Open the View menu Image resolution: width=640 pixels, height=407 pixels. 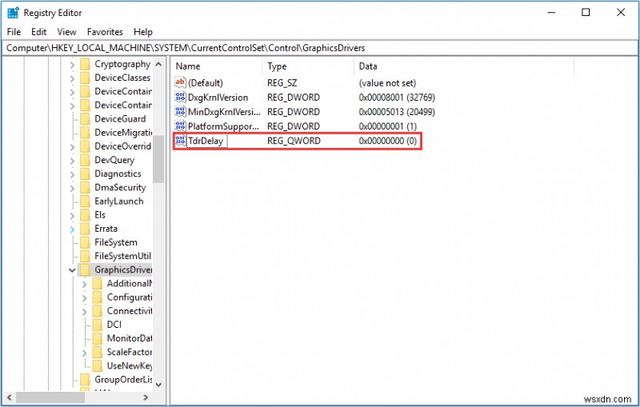point(66,32)
